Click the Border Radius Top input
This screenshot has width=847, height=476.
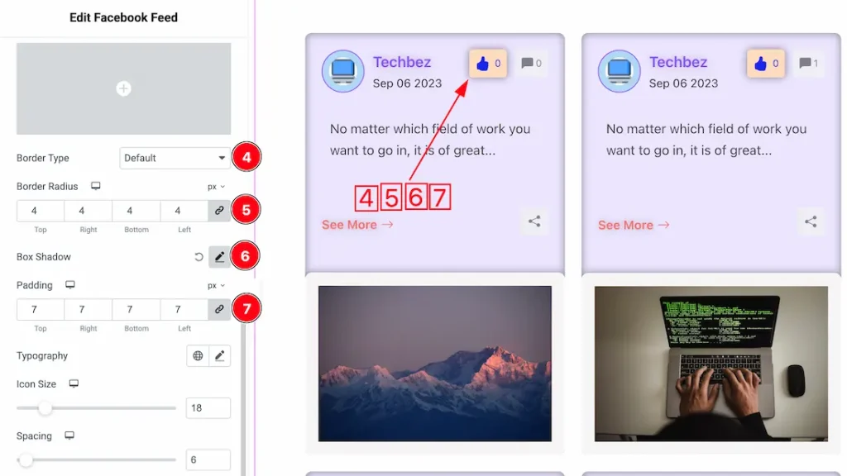(41, 211)
